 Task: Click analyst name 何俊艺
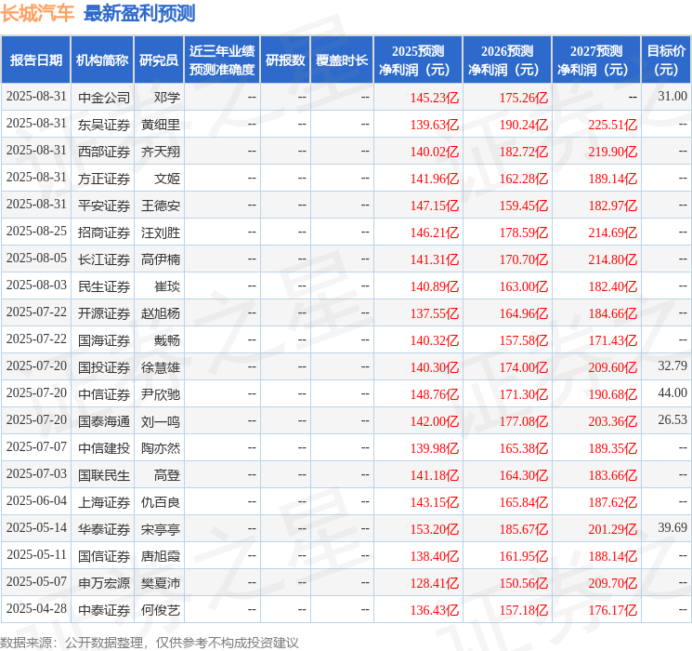(x=160, y=610)
